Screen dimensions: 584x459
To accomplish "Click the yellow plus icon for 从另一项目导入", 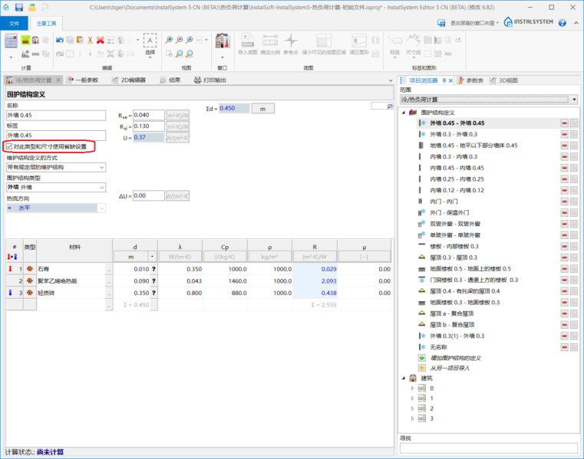I will coord(421,368).
